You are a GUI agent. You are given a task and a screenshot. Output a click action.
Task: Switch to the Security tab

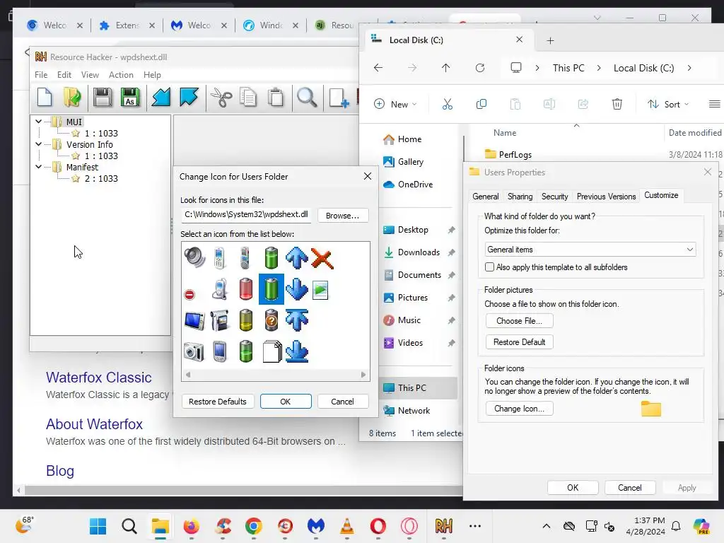pos(554,197)
